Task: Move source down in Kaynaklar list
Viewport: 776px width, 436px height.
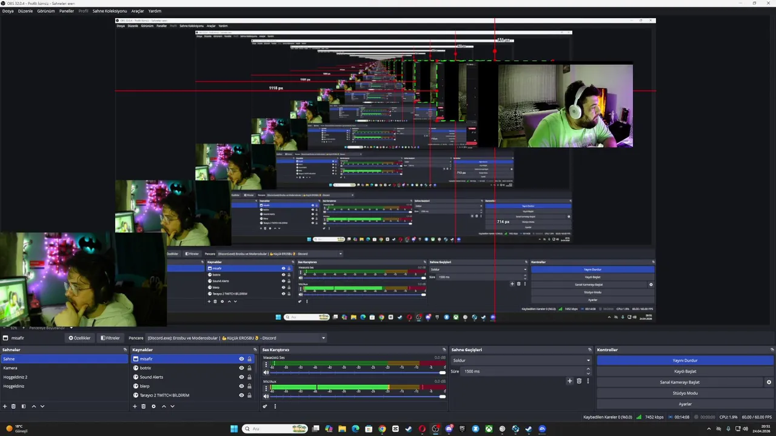Action: point(172,406)
